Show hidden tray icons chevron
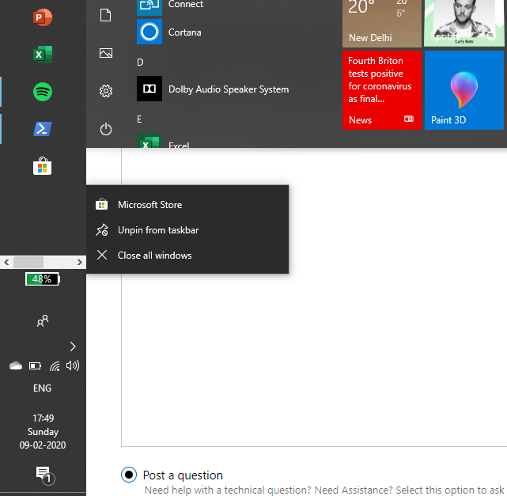Image resolution: width=507 pixels, height=496 pixels. coord(73,346)
